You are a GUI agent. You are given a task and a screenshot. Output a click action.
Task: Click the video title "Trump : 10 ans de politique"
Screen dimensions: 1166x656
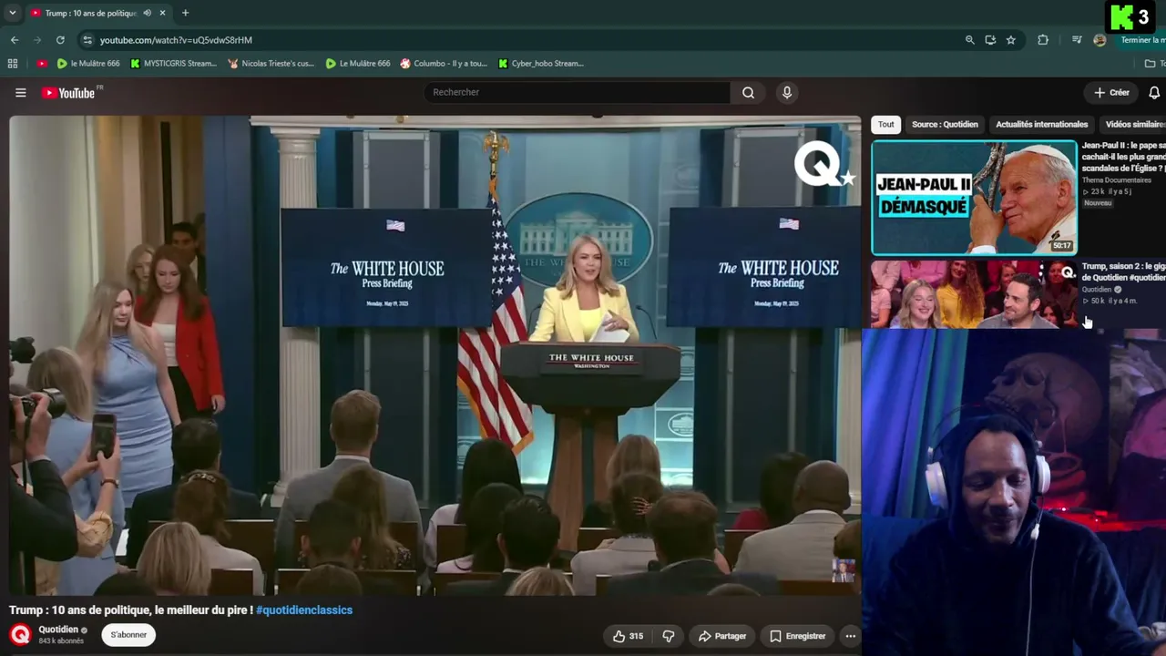coord(131,610)
